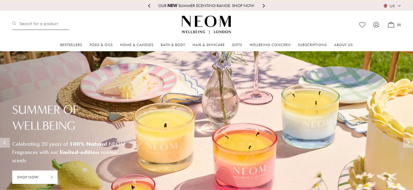This screenshot has height=190, width=413.
Task: Open the summer scenting range announcement link
Action: click(206, 6)
